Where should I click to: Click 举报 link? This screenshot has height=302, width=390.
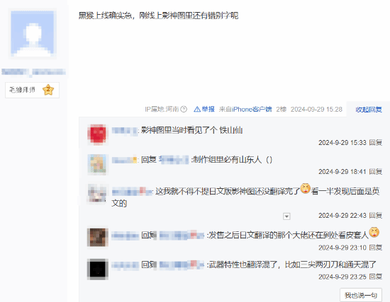tap(208, 109)
